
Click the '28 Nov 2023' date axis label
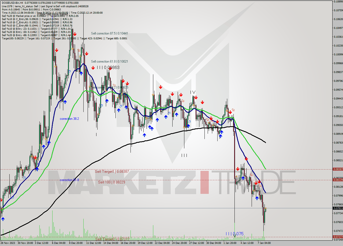[8, 243]
